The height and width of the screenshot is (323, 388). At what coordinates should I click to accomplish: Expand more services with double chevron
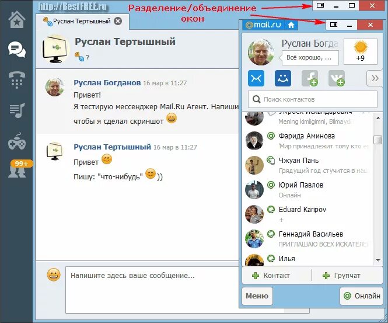(375, 78)
